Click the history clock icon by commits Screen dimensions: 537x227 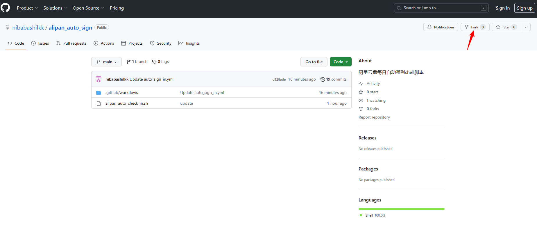(323, 79)
